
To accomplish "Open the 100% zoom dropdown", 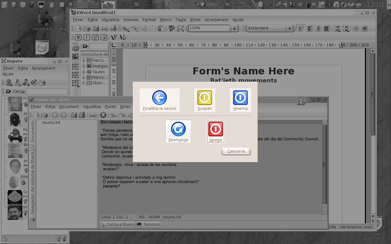I will tap(234, 28).
